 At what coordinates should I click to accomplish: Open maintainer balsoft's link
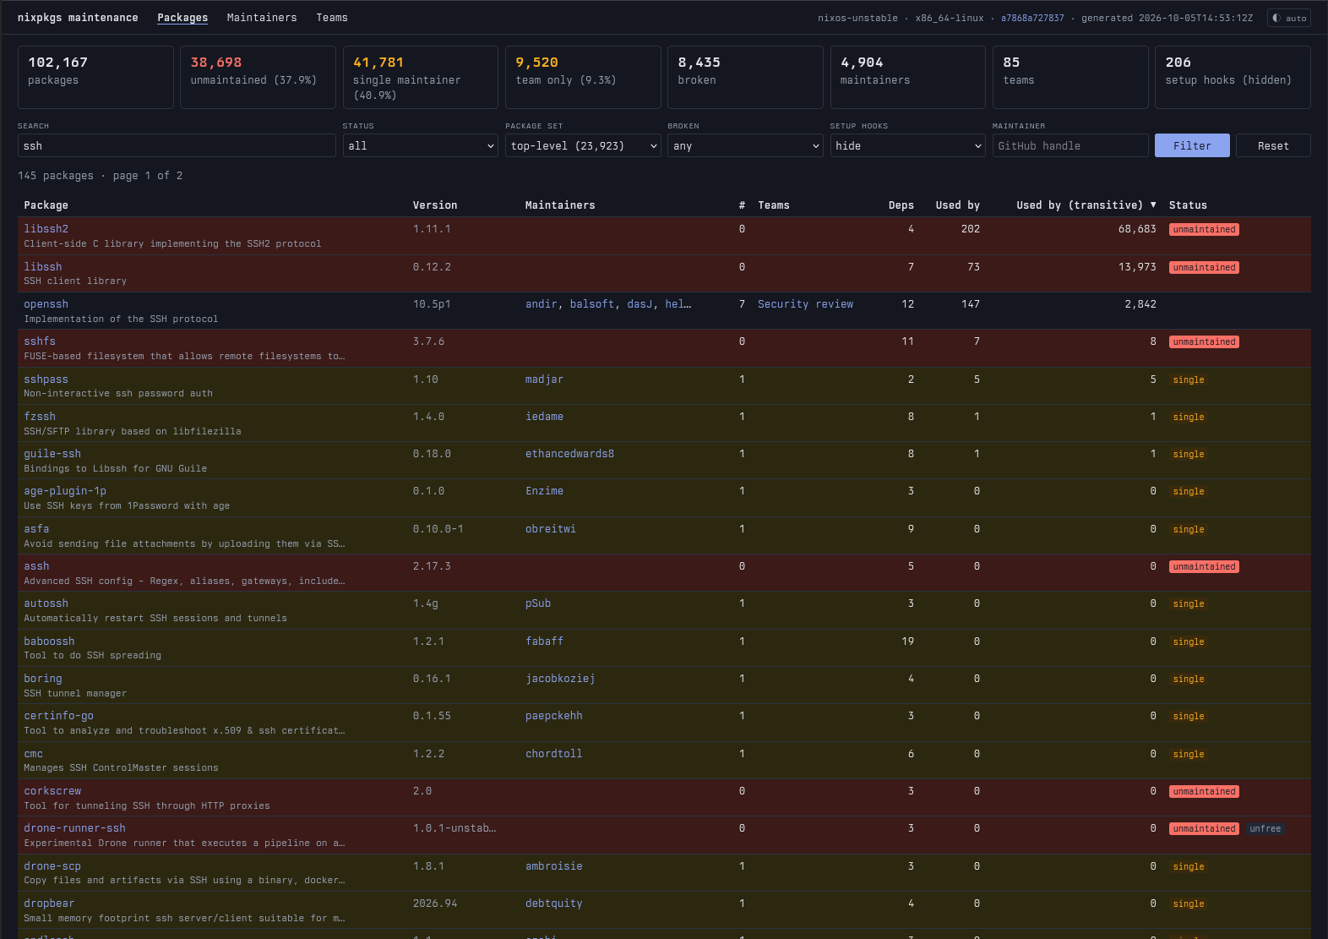point(592,304)
